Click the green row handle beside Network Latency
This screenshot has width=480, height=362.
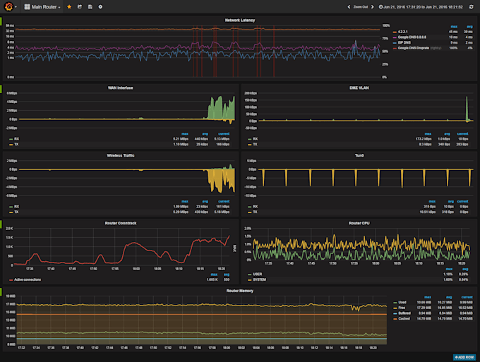pyautogui.click(x=1, y=21)
